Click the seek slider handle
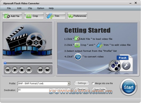Image resolution: width=141 pixels, height=103 pixels. pos(5,63)
